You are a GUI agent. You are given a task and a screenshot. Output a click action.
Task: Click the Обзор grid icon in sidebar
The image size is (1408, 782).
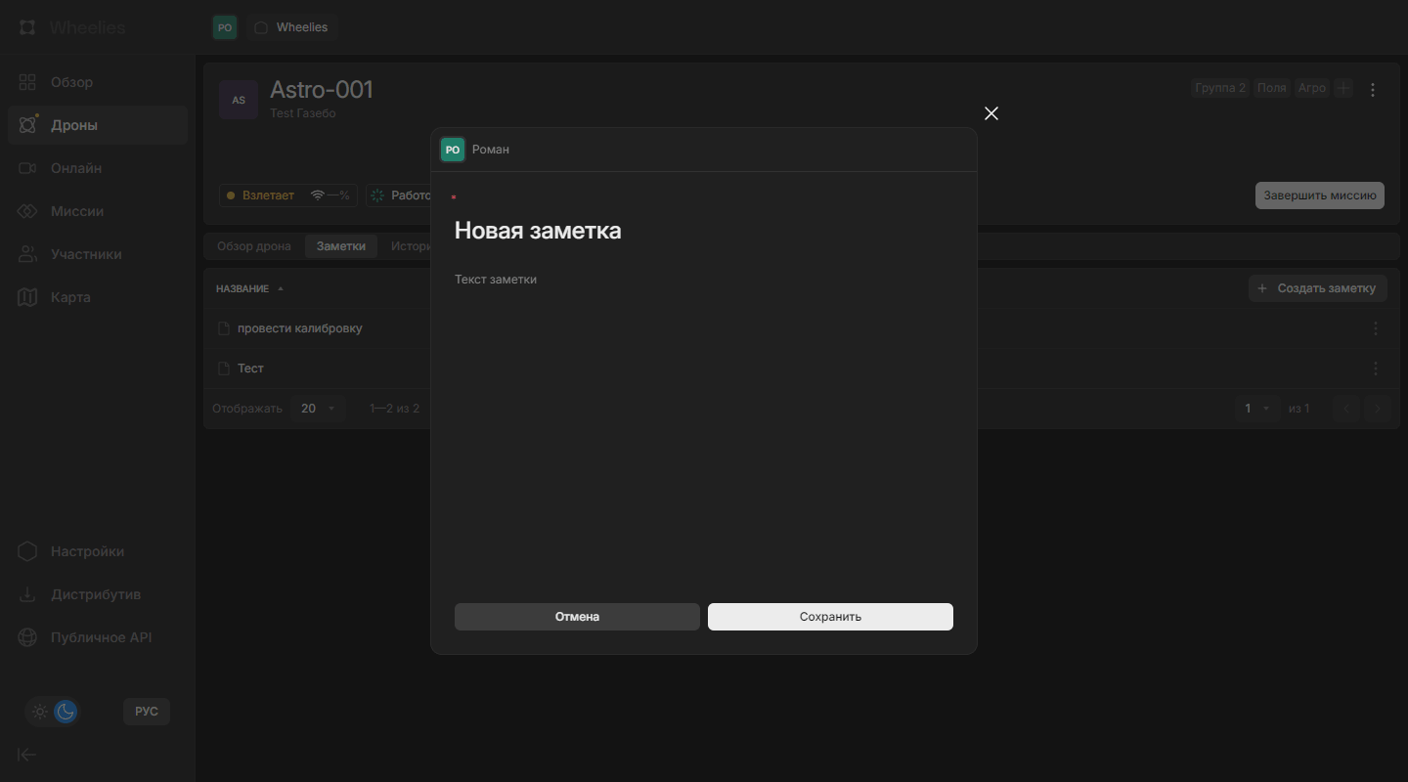pos(27,82)
